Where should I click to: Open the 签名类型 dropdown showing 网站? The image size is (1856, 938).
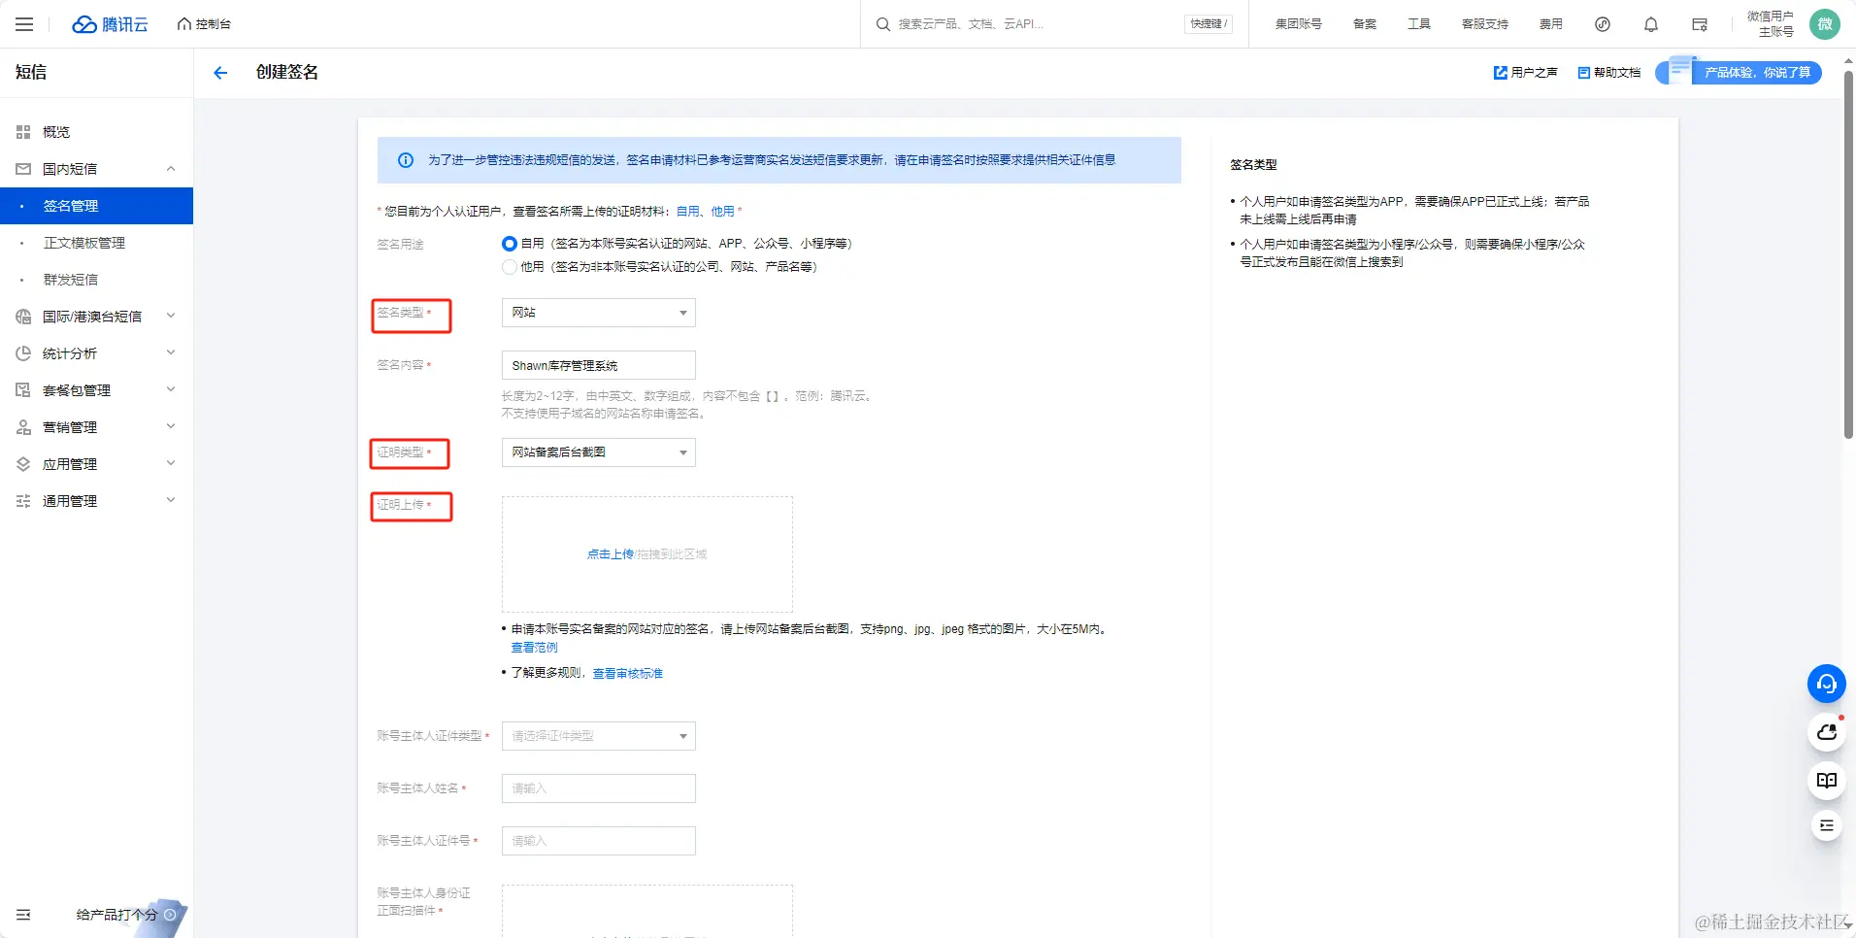pyautogui.click(x=599, y=313)
